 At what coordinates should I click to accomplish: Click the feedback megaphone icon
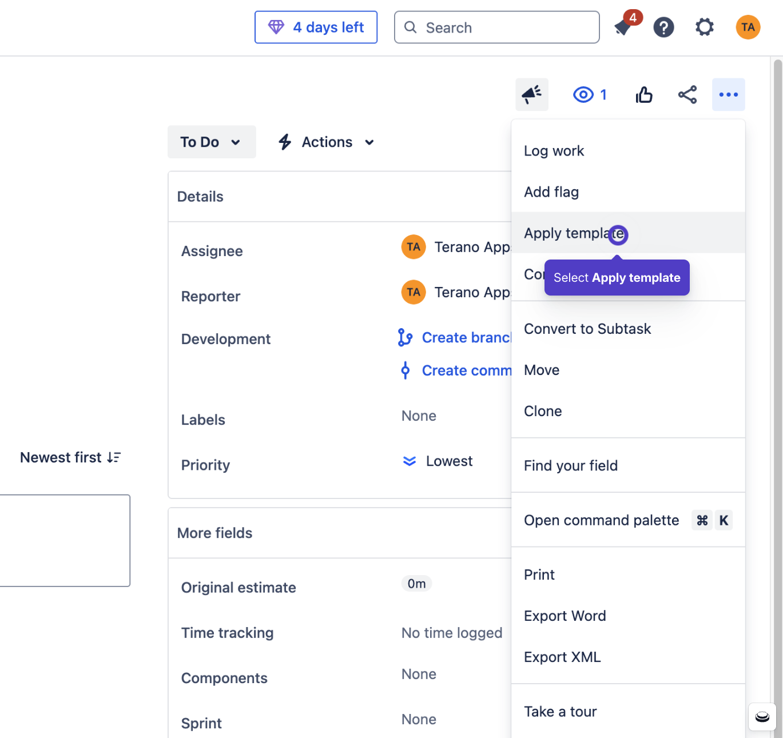tap(531, 94)
